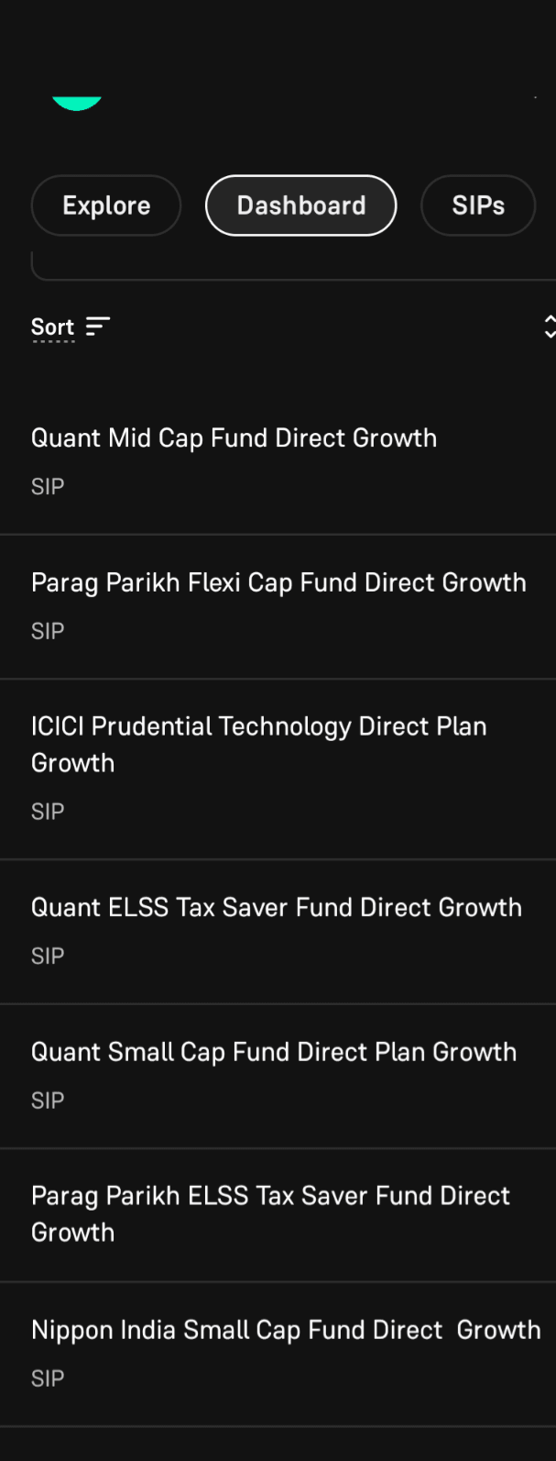This screenshot has height=1461, width=556.
Task: View Quant Small Cap Fund Direct Plan
Action: [x=273, y=1052]
